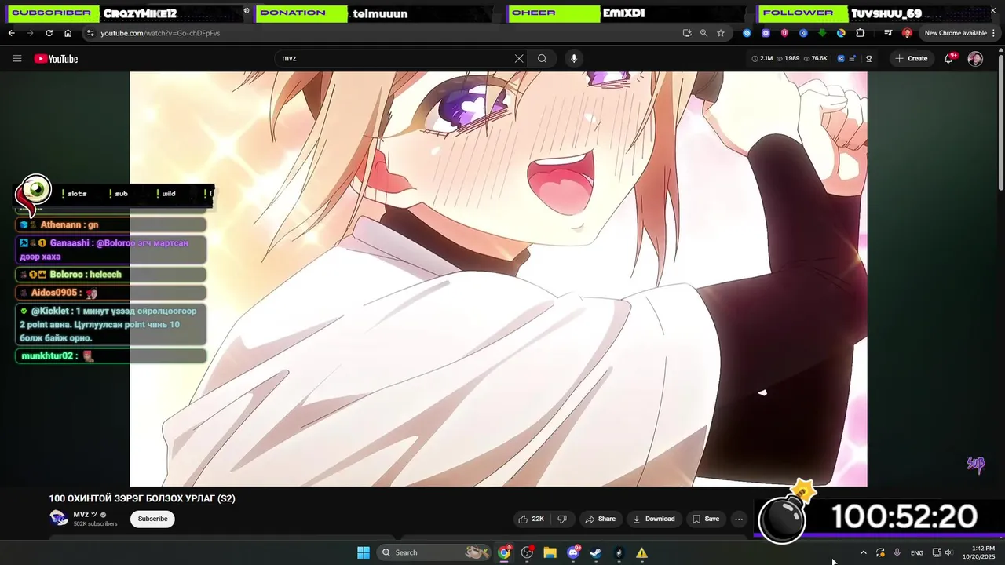1005x565 pixels.
Task: Click New Chrome available button
Action: pos(955,33)
